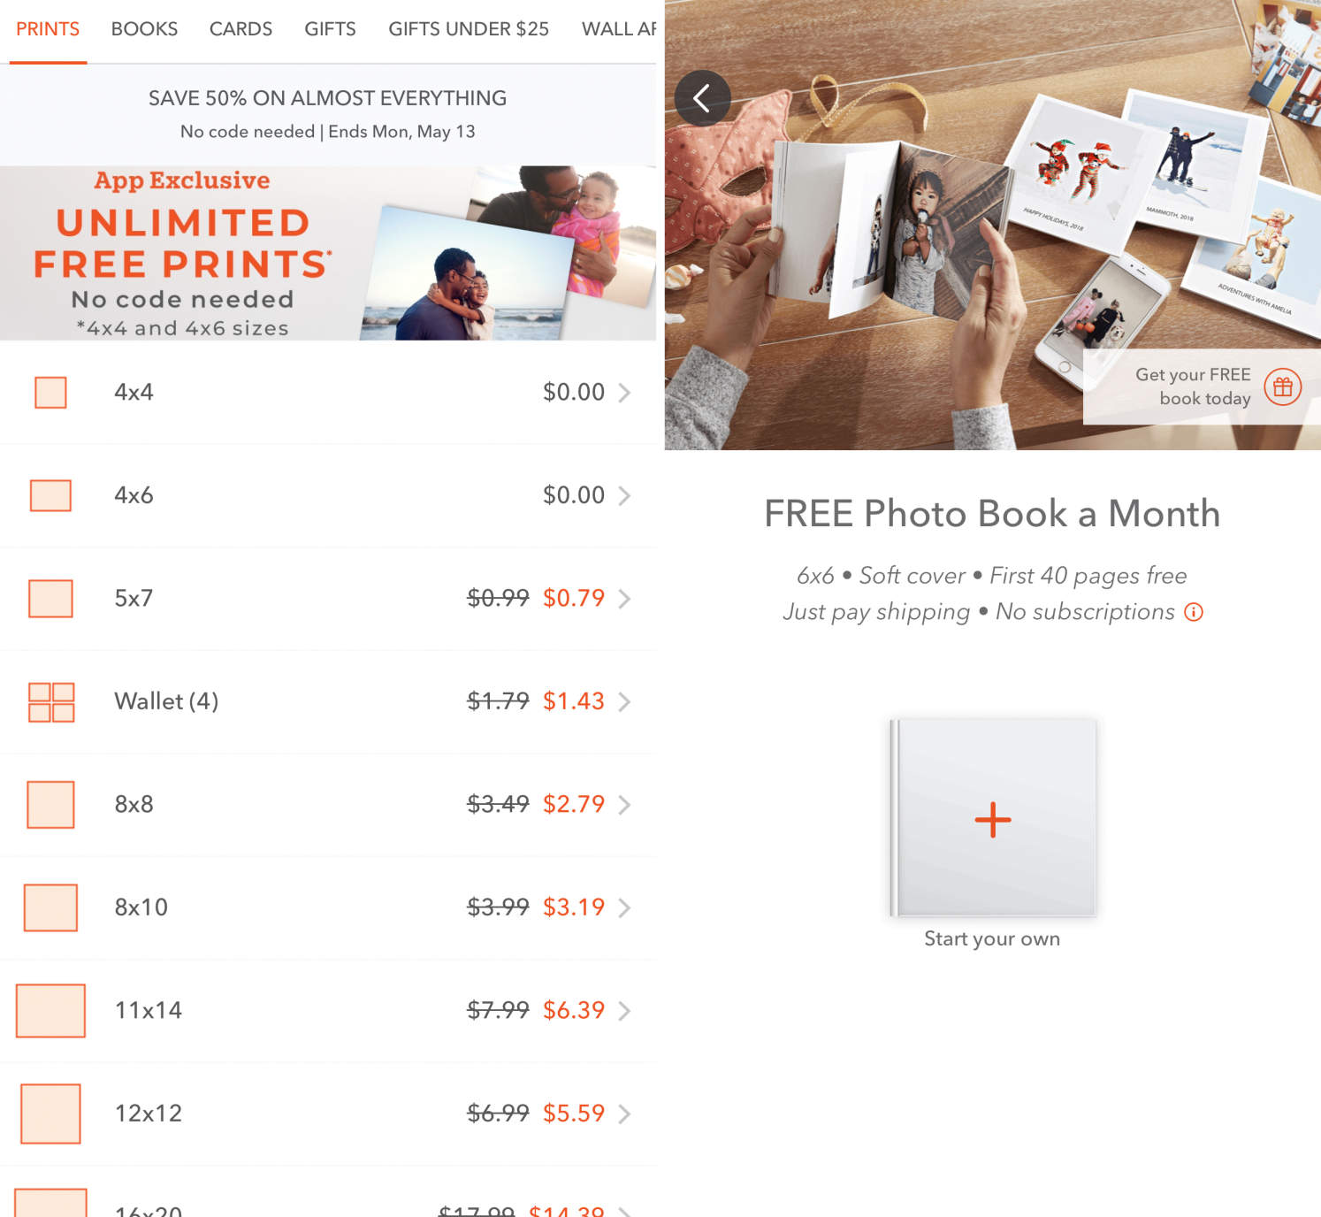This screenshot has height=1217, width=1321.
Task: Switch to the BOOKS tab
Action: point(144,29)
